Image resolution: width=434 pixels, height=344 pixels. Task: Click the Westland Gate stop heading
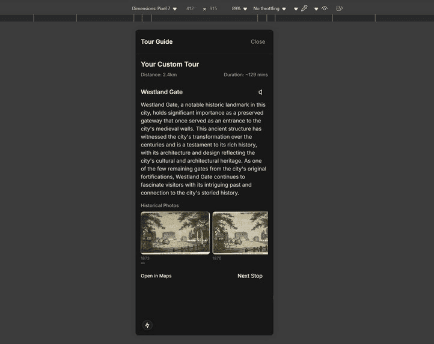[x=162, y=92]
